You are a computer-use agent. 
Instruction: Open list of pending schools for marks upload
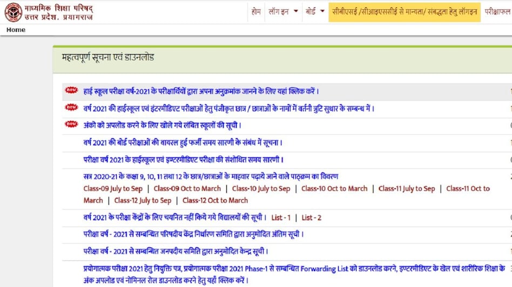pos(162,125)
